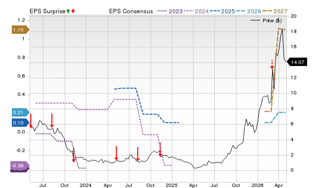Click the 0.6 label on the EPS axis

pyautogui.click(x=21, y=76)
